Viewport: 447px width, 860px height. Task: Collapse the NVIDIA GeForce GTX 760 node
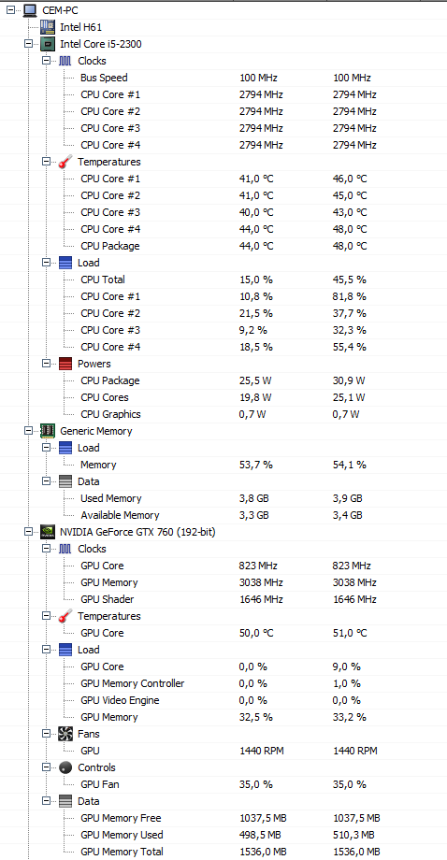click(28, 532)
